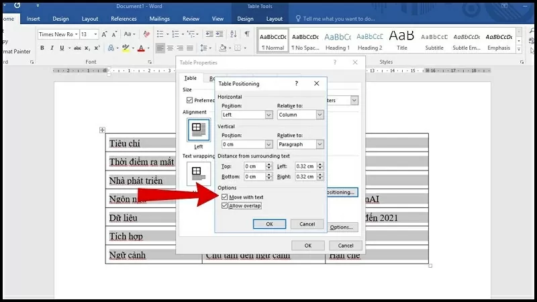Switch to the Mailings ribbon tab
This screenshot has height=302, width=537.
coord(160,19)
